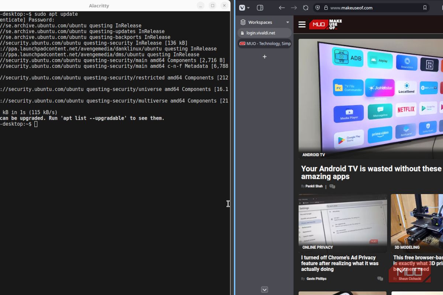Bookmark the page with the bookmark icon
Screen dimensions: 443x295
click(425, 8)
